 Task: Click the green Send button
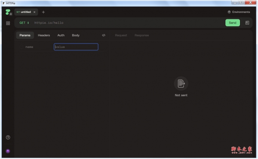(233, 23)
